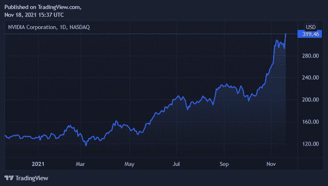Click the 120.00 price axis label
Image resolution: width=328 pixels, height=186 pixels.
pyautogui.click(x=310, y=144)
